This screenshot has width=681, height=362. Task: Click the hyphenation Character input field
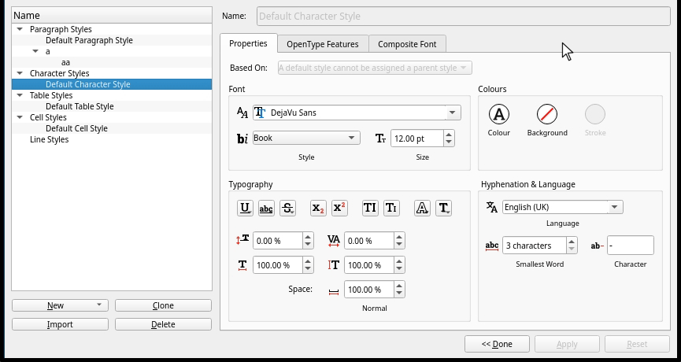pos(630,246)
